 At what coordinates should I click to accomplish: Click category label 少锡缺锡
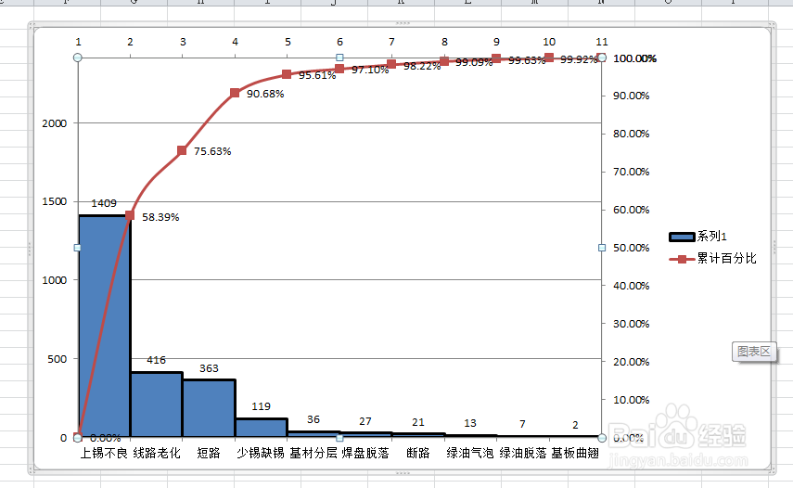[261, 453]
